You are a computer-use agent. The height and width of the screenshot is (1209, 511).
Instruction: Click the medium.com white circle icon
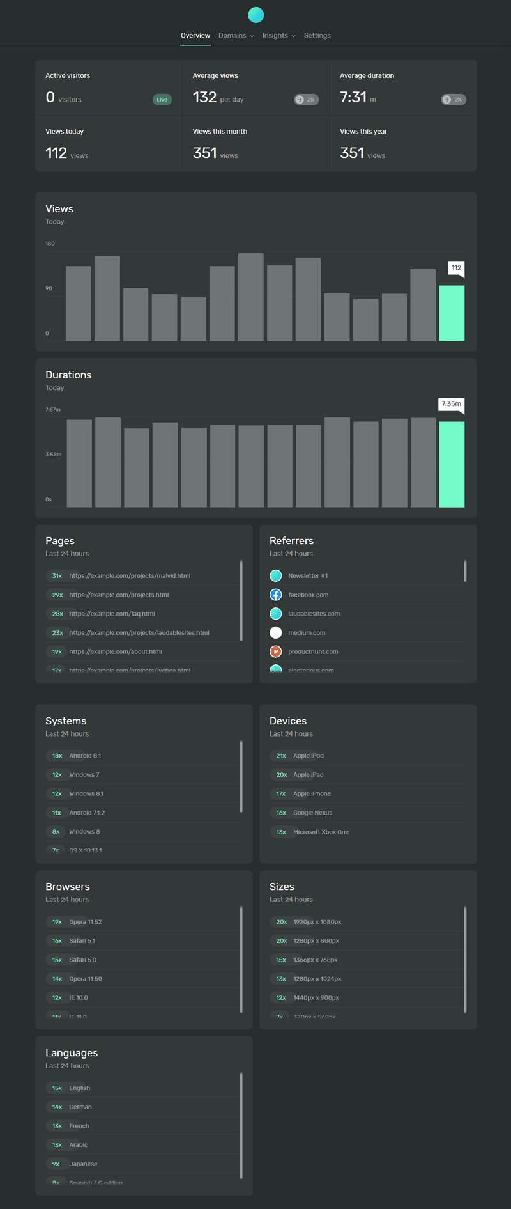coord(275,632)
